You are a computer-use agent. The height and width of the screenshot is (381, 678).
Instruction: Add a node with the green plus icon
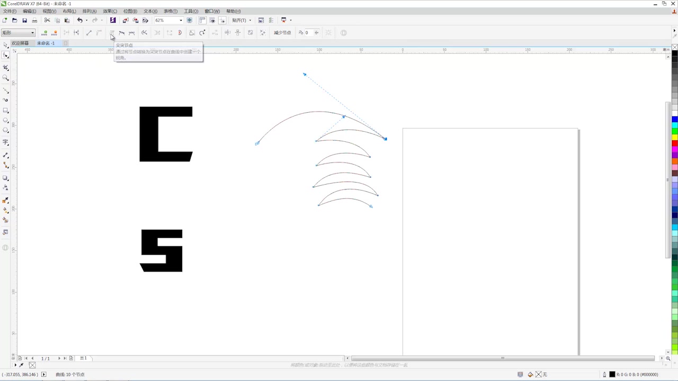pyautogui.click(x=44, y=33)
